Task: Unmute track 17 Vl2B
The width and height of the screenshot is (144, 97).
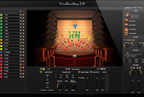Action: tap(23, 65)
